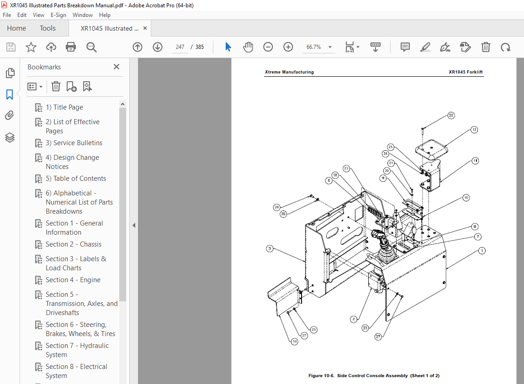Open bookmark 5) Table of Contents

[x=75, y=179]
